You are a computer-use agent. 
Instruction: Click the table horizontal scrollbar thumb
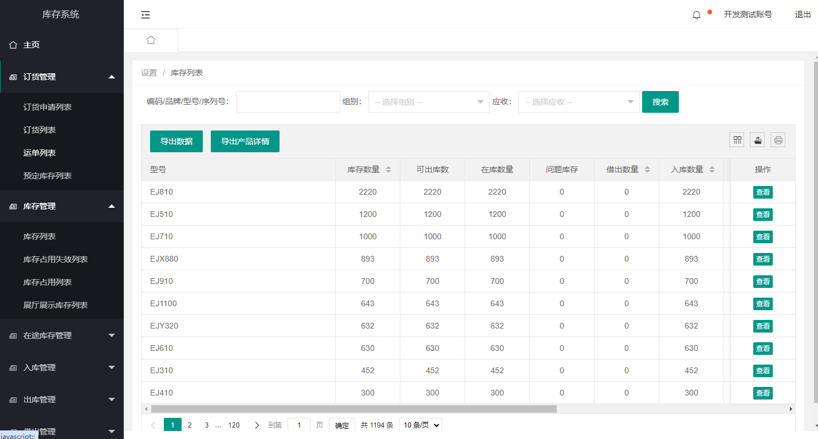click(353, 409)
